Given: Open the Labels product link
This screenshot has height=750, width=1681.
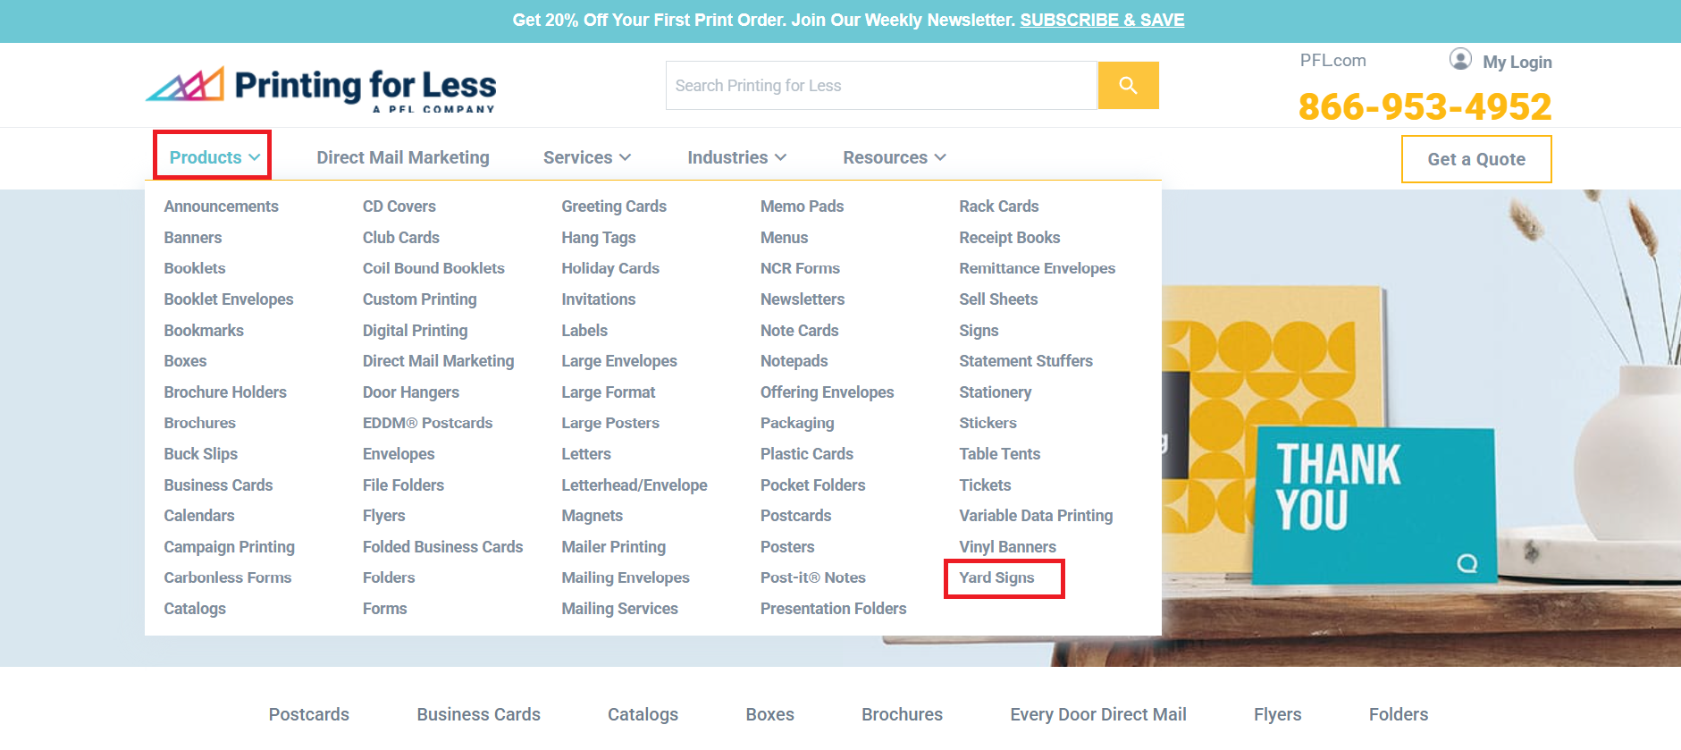Looking at the screenshot, I should click(x=584, y=331).
